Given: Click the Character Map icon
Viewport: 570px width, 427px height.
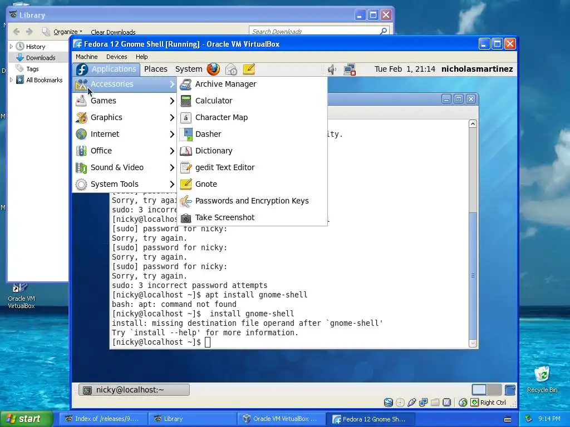Looking at the screenshot, I should point(186,118).
